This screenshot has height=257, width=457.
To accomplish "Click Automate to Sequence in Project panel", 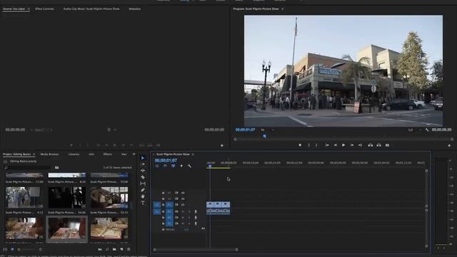I will click(x=100, y=249).
